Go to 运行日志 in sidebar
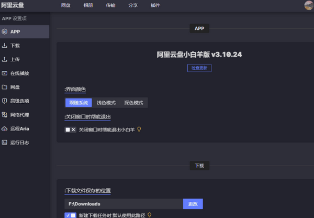This screenshot has height=218, width=314. point(25,143)
